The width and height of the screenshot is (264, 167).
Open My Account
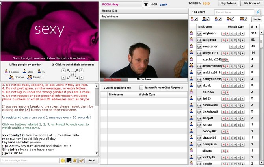coord(252,3)
